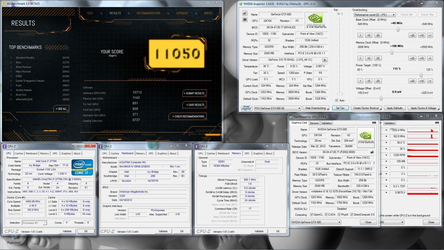444x250 pixels.
Task: Switch to the Sensors tab in front GPU-Z window
Action: pos(314,123)
